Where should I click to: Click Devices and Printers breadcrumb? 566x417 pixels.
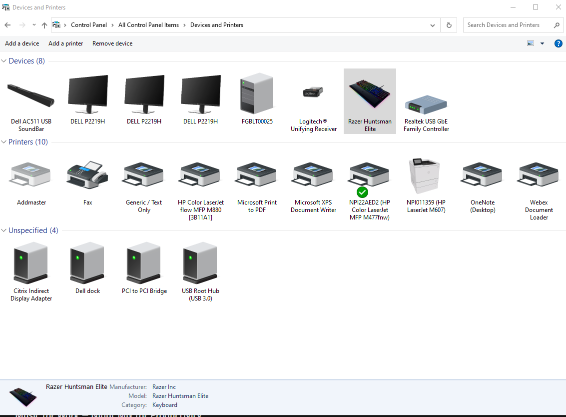pyautogui.click(x=217, y=25)
